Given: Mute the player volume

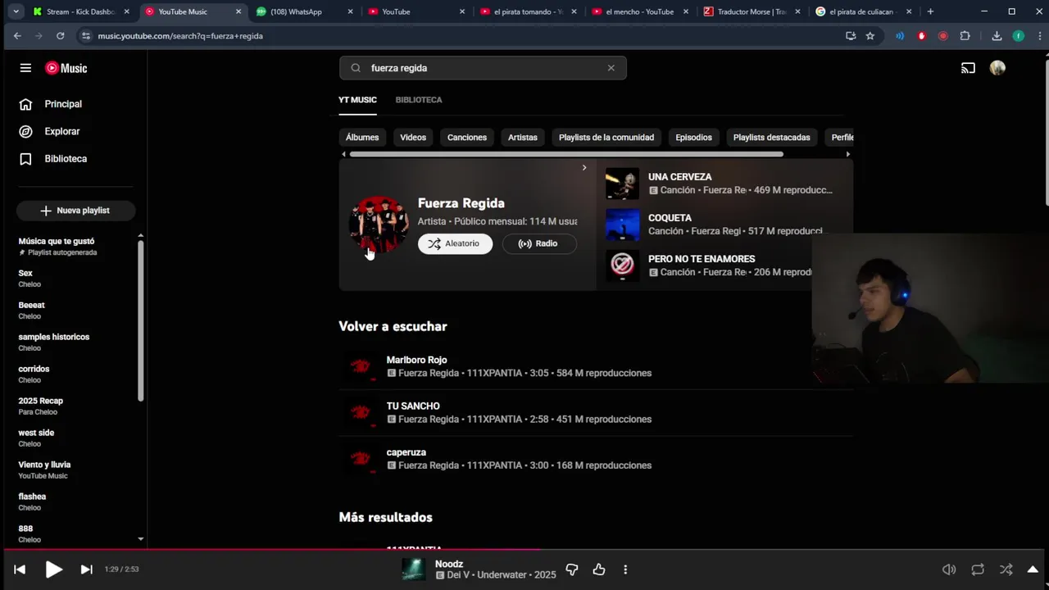Looking at the screenshot, I should tap(949, 570).
